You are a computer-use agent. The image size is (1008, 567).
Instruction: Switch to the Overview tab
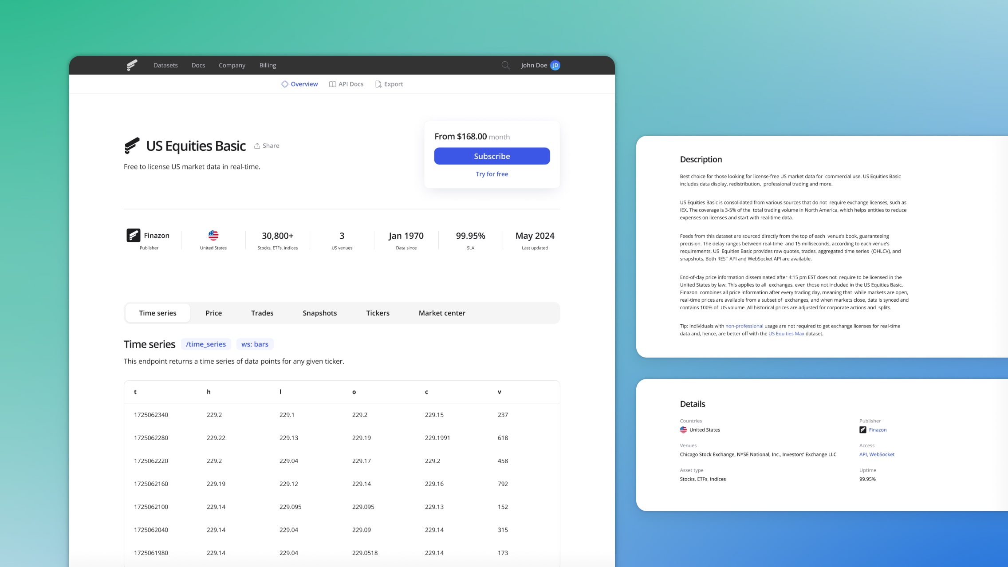[299, 84]
